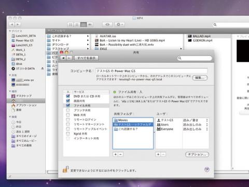Toggle ファイル共有 checkbox
The width and height of the screenshot is (249, 187).
point(68,105)
